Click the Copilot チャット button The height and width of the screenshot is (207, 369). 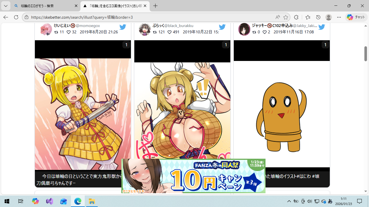pyautogui.click(x=356, y=17)
